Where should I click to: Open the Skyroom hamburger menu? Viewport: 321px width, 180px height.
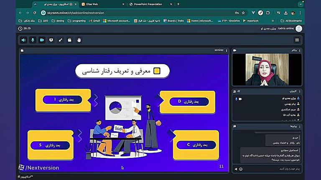[297, 40]
